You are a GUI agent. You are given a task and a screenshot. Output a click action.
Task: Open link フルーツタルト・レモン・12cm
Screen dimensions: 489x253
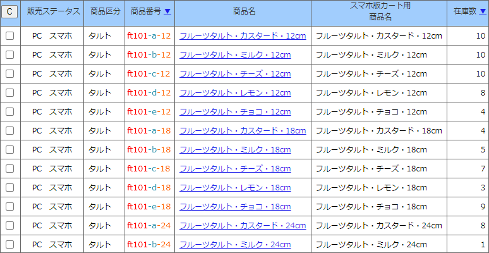point(235,93)
